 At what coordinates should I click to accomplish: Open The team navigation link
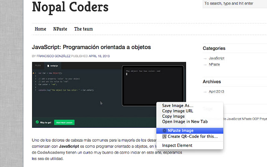click(x=83, y=29)
